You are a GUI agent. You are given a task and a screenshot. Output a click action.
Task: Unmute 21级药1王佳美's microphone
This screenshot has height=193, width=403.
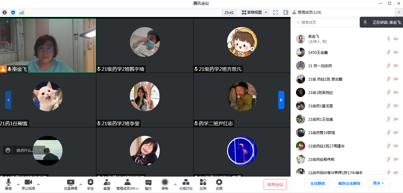[389, 119]
